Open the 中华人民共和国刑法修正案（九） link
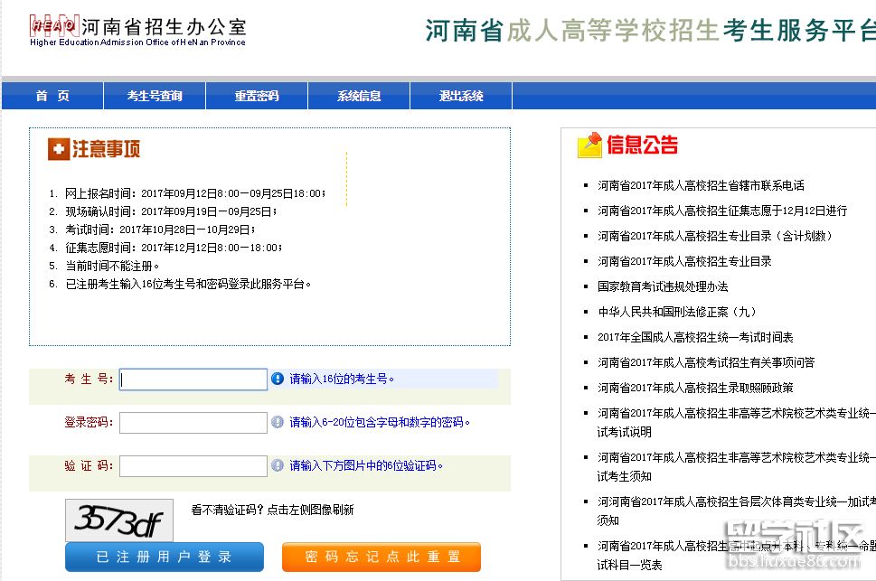Image resolution: width=876 pixels, height=581 pixels. (x=676, y=312)
